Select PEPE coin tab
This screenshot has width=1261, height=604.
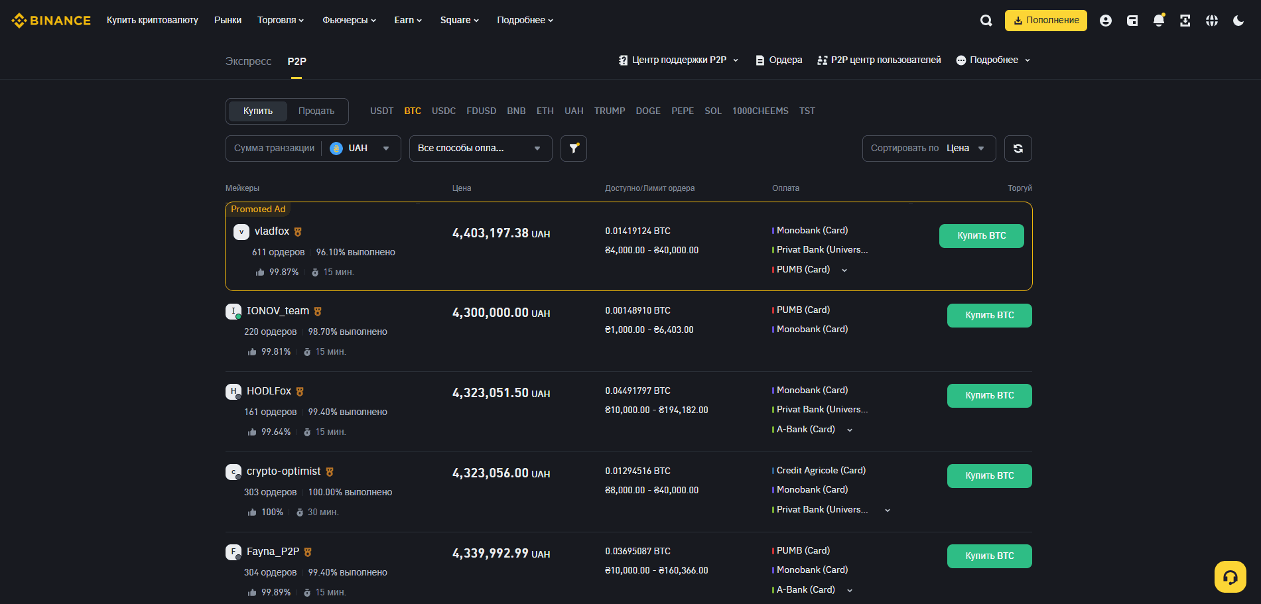pyautogui.click(x=683, y=111)
